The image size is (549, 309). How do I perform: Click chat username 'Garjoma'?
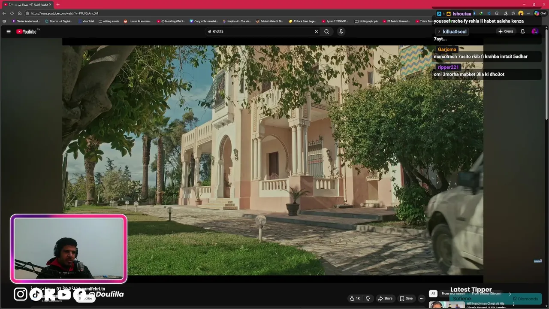(447, 49)
